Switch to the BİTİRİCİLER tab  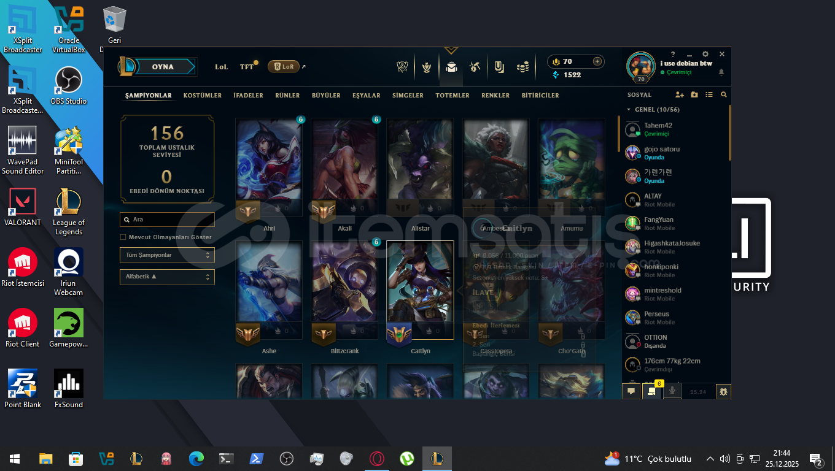[x=540, y=96]
